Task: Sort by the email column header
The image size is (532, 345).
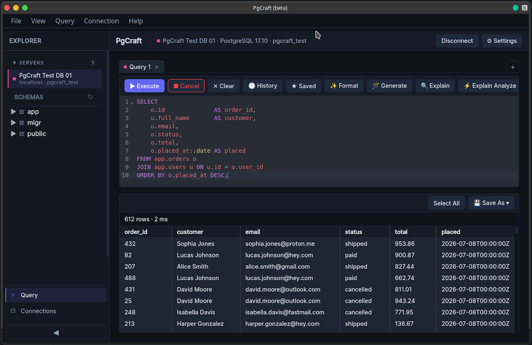Action: pos(289,232)
